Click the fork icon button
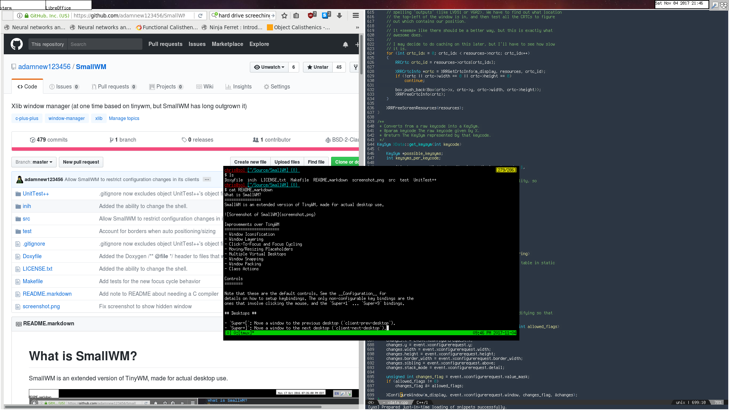The width and height of the screenshot is (729, 410). 355,67
